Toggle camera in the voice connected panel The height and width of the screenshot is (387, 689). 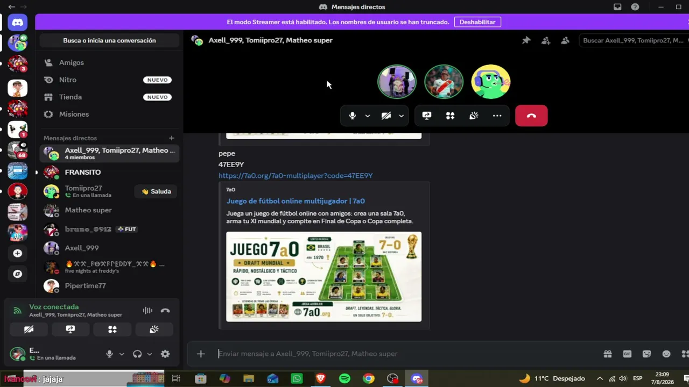[29, 329]
